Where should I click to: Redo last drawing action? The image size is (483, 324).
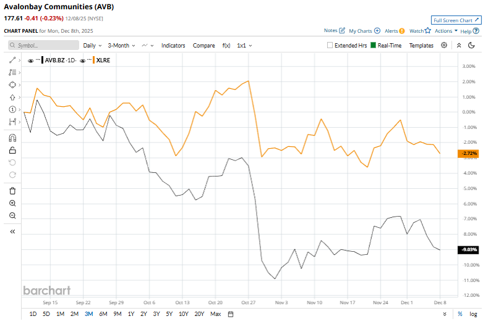[x=12, y=175]
